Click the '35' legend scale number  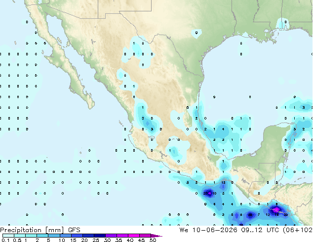point(118,240)
